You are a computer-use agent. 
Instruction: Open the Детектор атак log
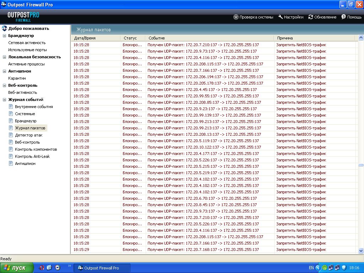point(29,135)
